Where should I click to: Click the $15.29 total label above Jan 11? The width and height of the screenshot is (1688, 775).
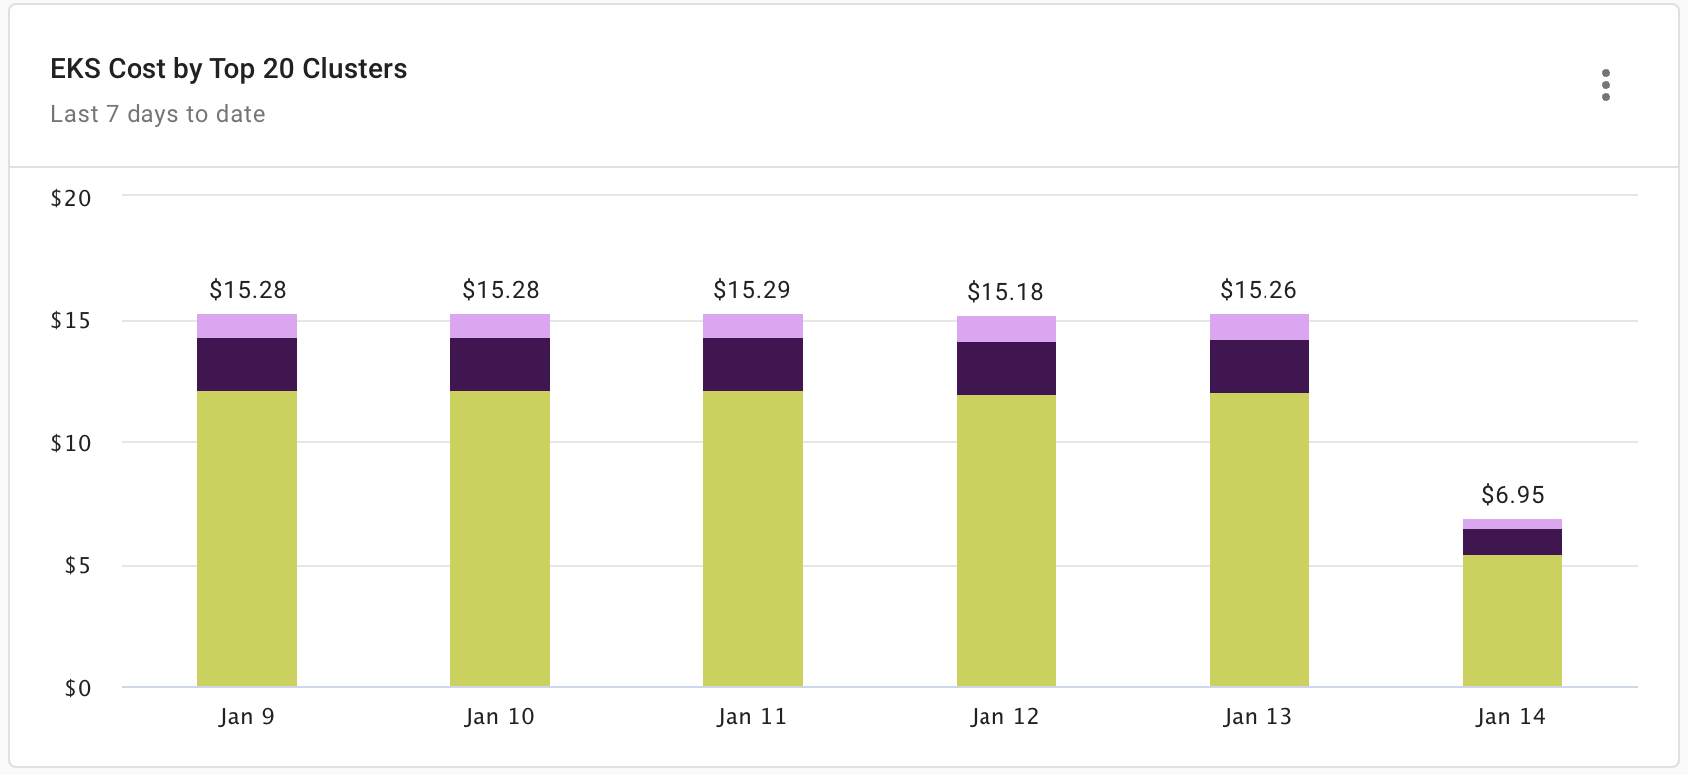752,290
